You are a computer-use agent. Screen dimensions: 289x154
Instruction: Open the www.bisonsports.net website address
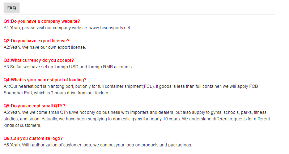pyautogui.click(x=110, y=28)
